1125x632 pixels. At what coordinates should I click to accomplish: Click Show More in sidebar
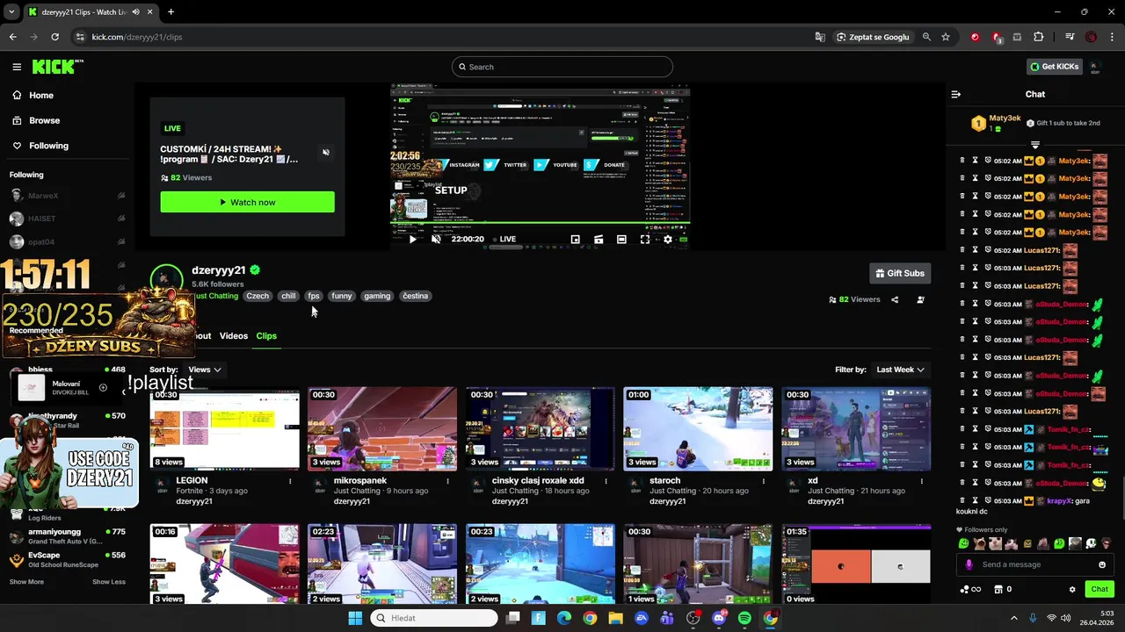26,582
